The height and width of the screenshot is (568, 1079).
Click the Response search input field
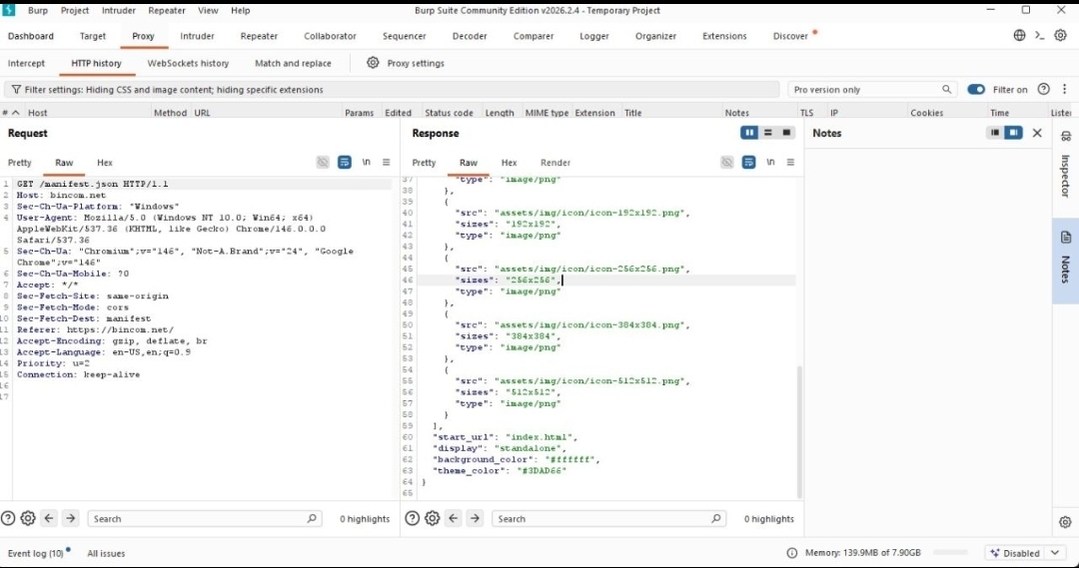608,518
